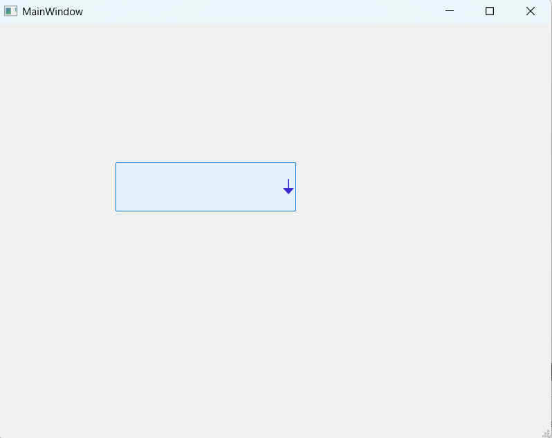Click the resize grip in window corner
Screen dimensions: 552x438
coord(546,433)
